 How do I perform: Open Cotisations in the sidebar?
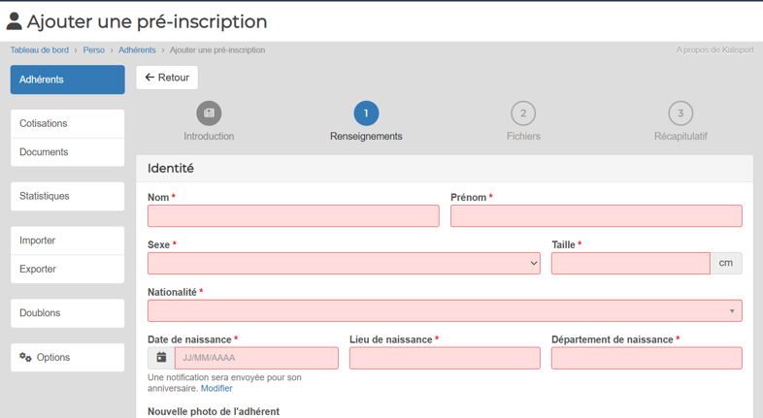point(68,123)
